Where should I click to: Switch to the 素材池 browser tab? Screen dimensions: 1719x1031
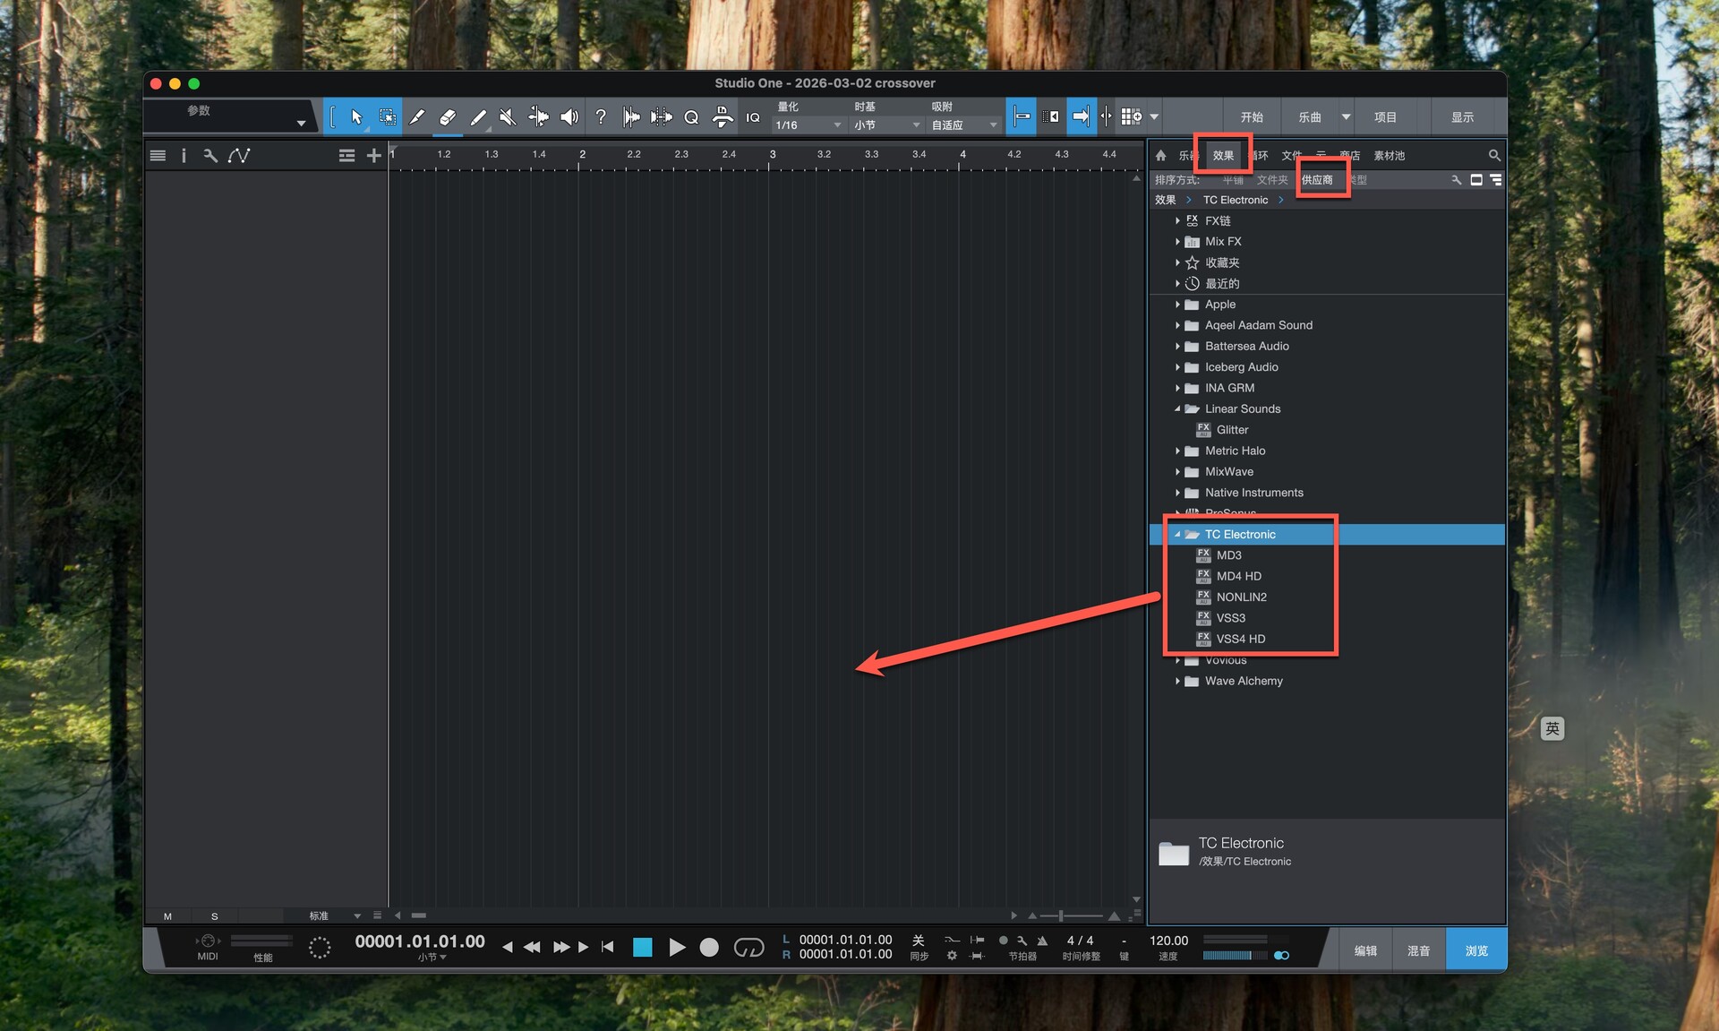pos(1389,156)
